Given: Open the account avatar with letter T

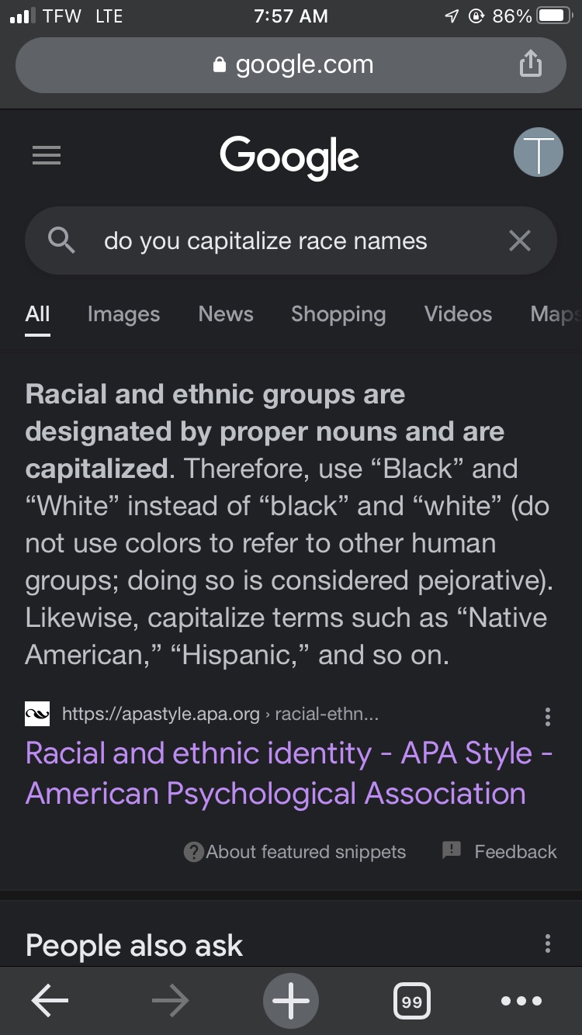Looking at the screenshot, I should point(538,152).
